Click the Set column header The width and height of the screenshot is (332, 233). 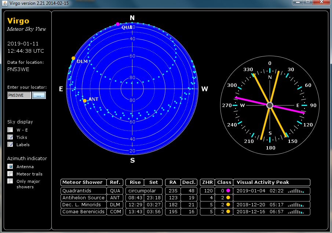153,182
